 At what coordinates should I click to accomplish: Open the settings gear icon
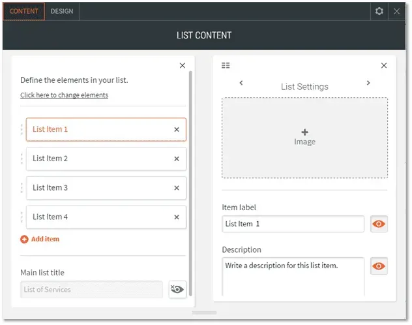click(x=379, y=11)
